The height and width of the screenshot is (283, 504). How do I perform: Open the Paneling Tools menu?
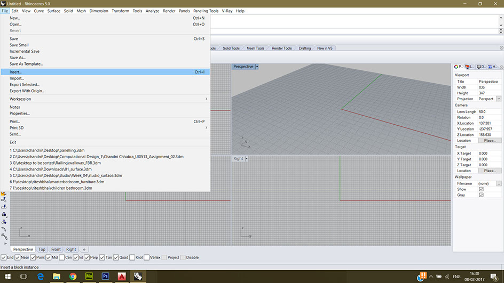tap(206, 11)
